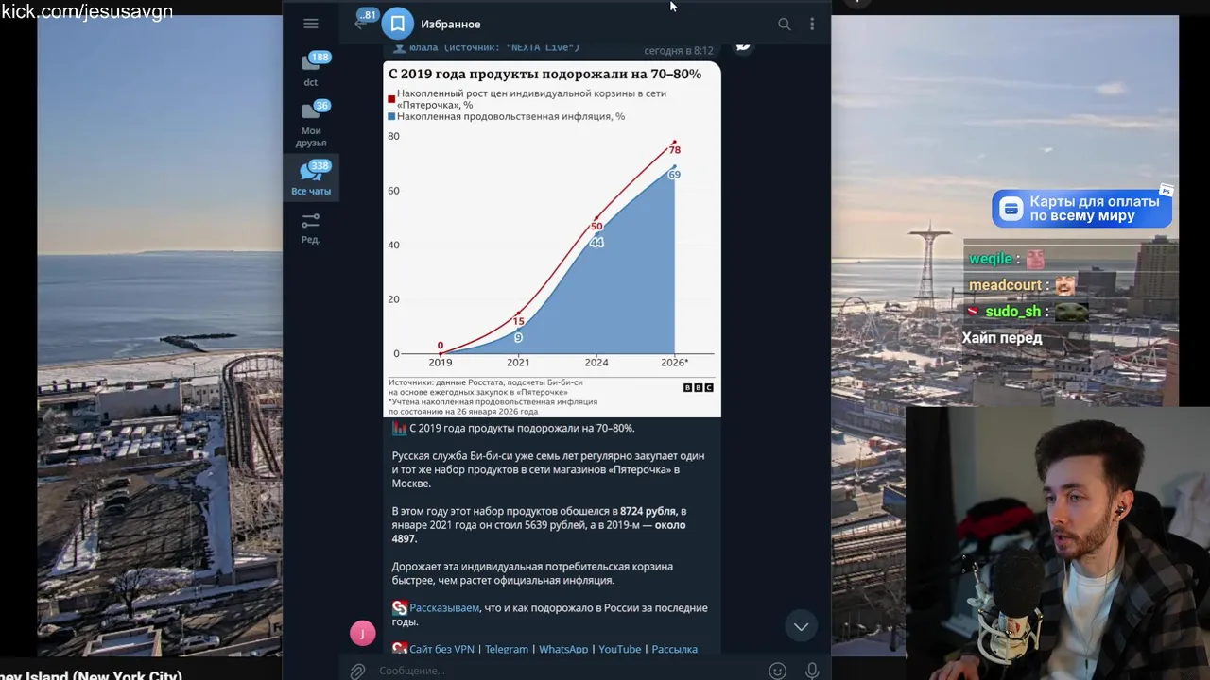Click the pink J sender avatar
The height and width of the screenshot is (680, 1210).
click(x=363, y=633)
